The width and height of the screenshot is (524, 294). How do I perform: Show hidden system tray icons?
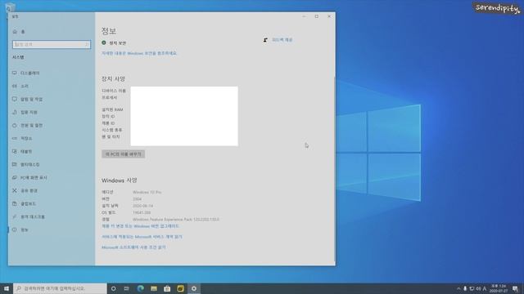[x=458, y=288]
